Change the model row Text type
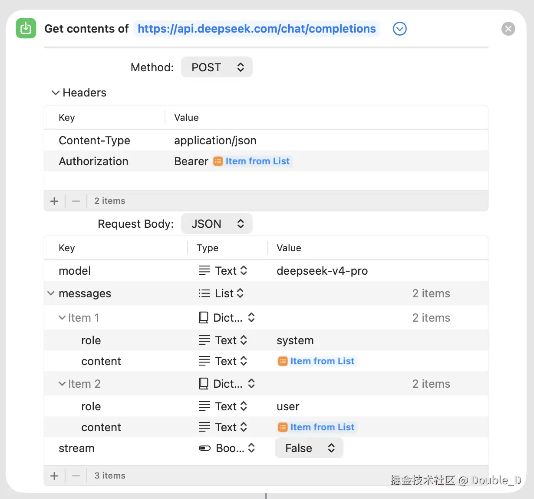The image size is (534, 499). 223,271
